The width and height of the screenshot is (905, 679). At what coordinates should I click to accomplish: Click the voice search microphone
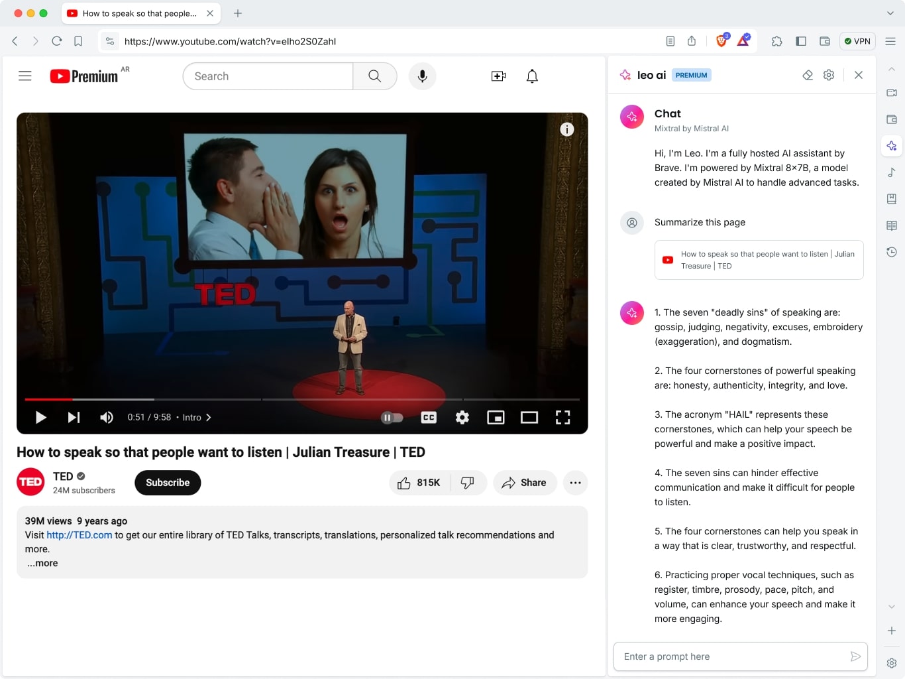coord(422,76)
